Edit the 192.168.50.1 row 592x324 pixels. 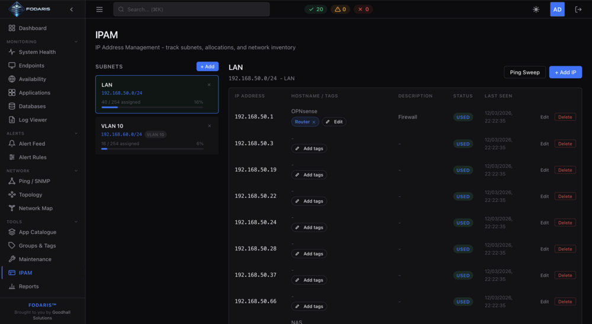point(544,117)
